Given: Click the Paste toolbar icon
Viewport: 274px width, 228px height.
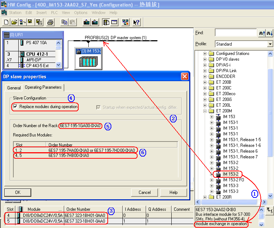Looking at the screenshot, I should pos(72,22).
